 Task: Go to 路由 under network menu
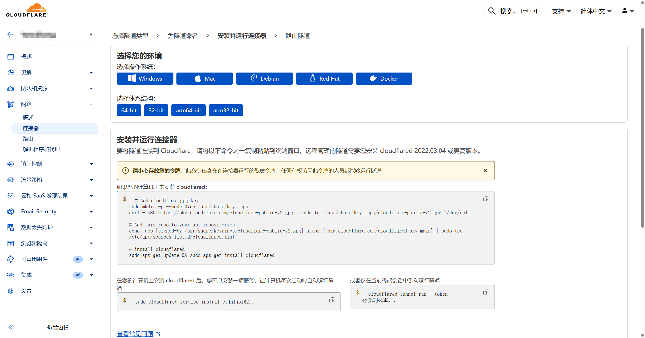click(x=28, y=139)
